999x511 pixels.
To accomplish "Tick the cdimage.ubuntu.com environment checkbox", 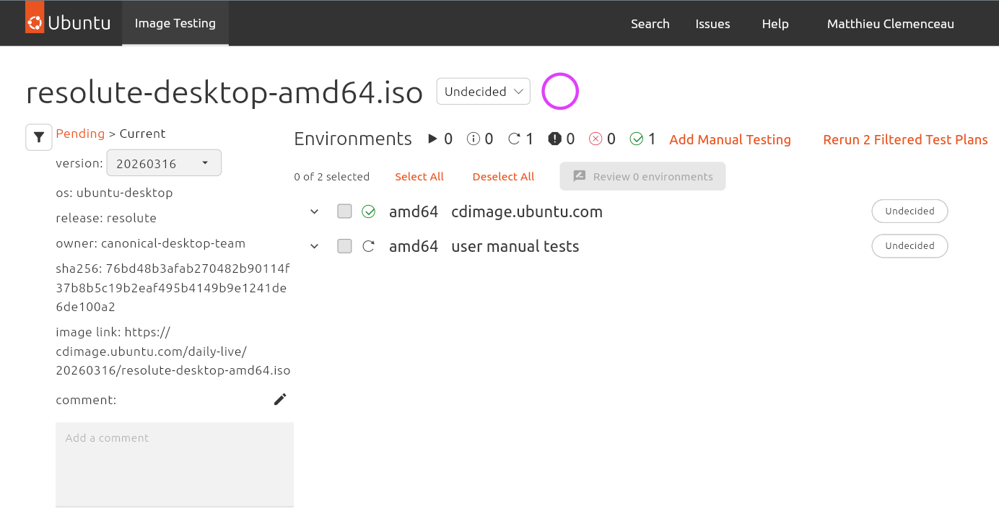I will [345, 211].
